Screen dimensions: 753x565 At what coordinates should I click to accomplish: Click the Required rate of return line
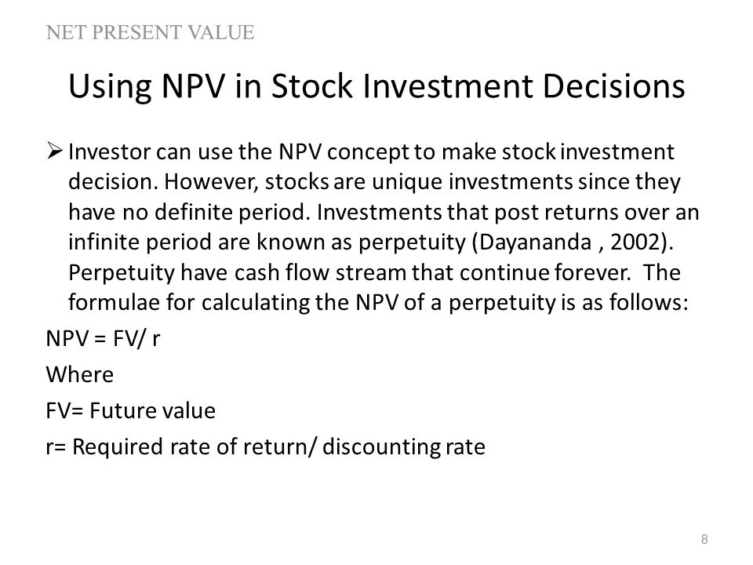[x=266, y=447]
